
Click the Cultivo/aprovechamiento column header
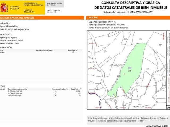click(x=18, y=89)
